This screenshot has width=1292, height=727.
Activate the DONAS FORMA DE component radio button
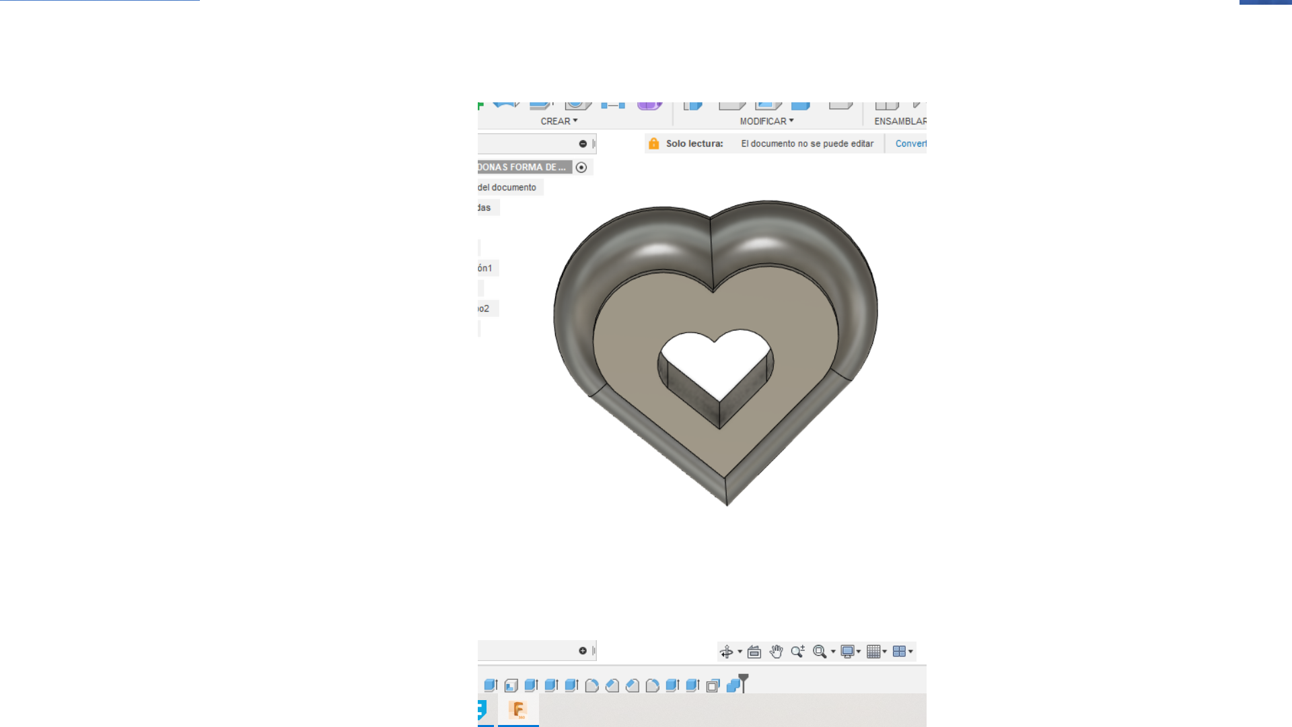pos(581,168)
